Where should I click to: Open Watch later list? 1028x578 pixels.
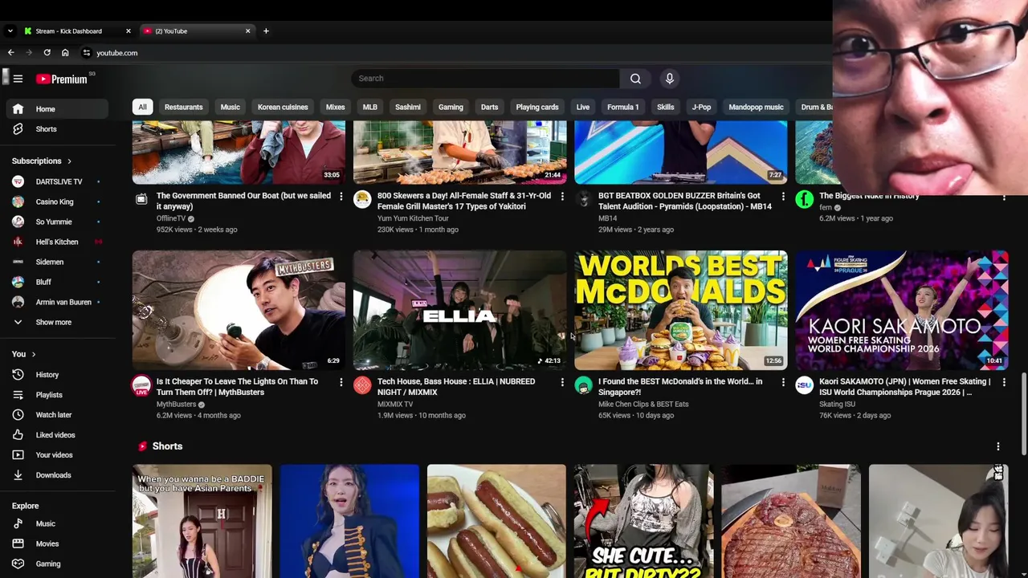pos(56,415)
